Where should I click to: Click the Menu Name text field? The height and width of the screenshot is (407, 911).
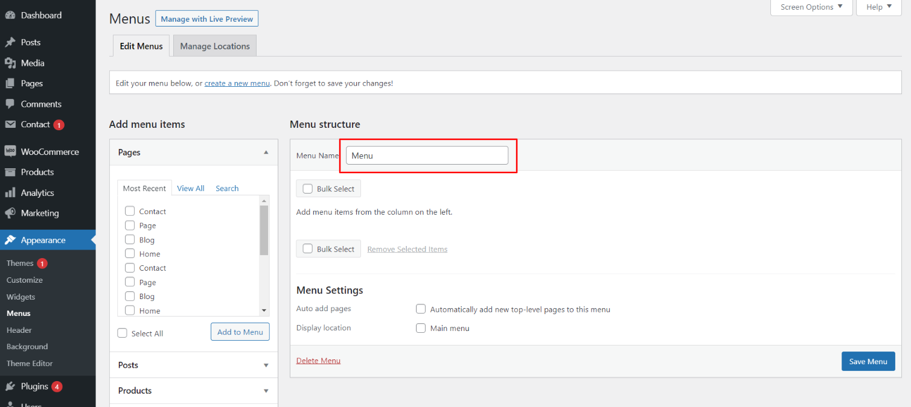coord(427,156)
